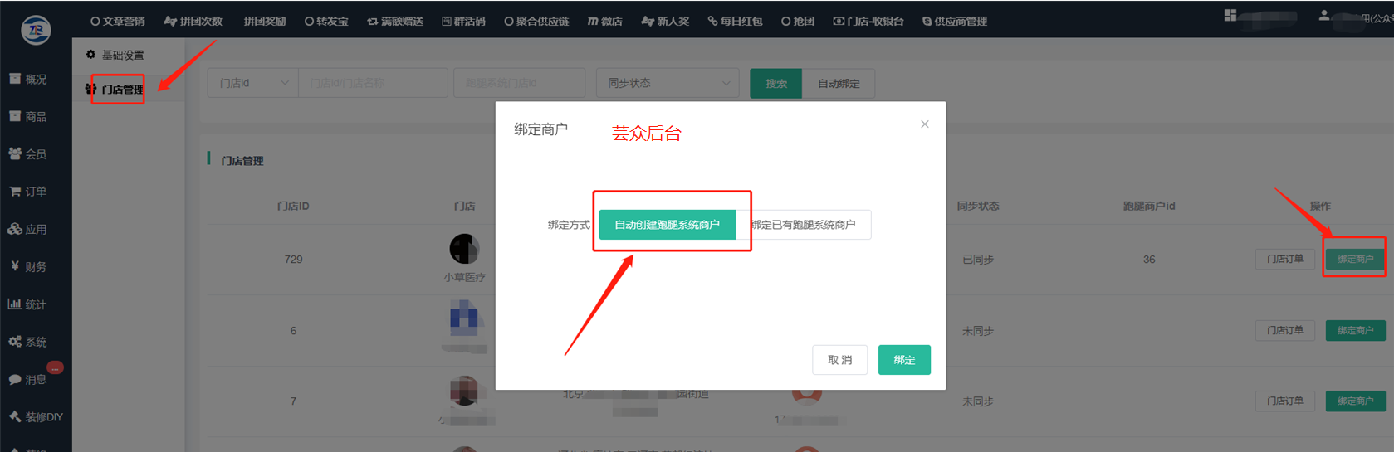Open 群活码 in top navigation

[x=464, y=21]
